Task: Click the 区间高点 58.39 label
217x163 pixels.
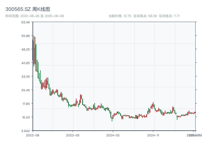Action: [145, 16]
